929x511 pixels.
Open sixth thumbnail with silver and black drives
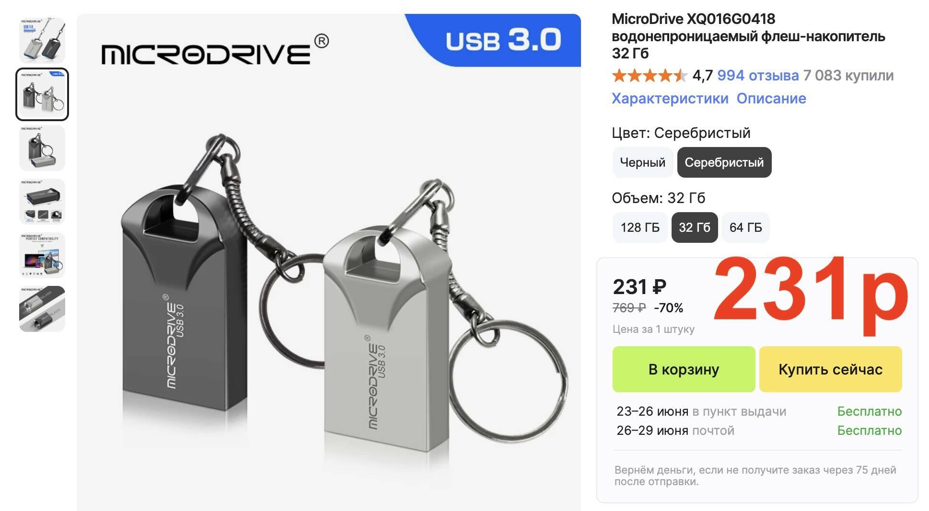pyautogui.click(x=42, y=309)
